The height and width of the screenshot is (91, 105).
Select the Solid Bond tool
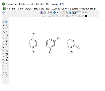tap(3, 29)
